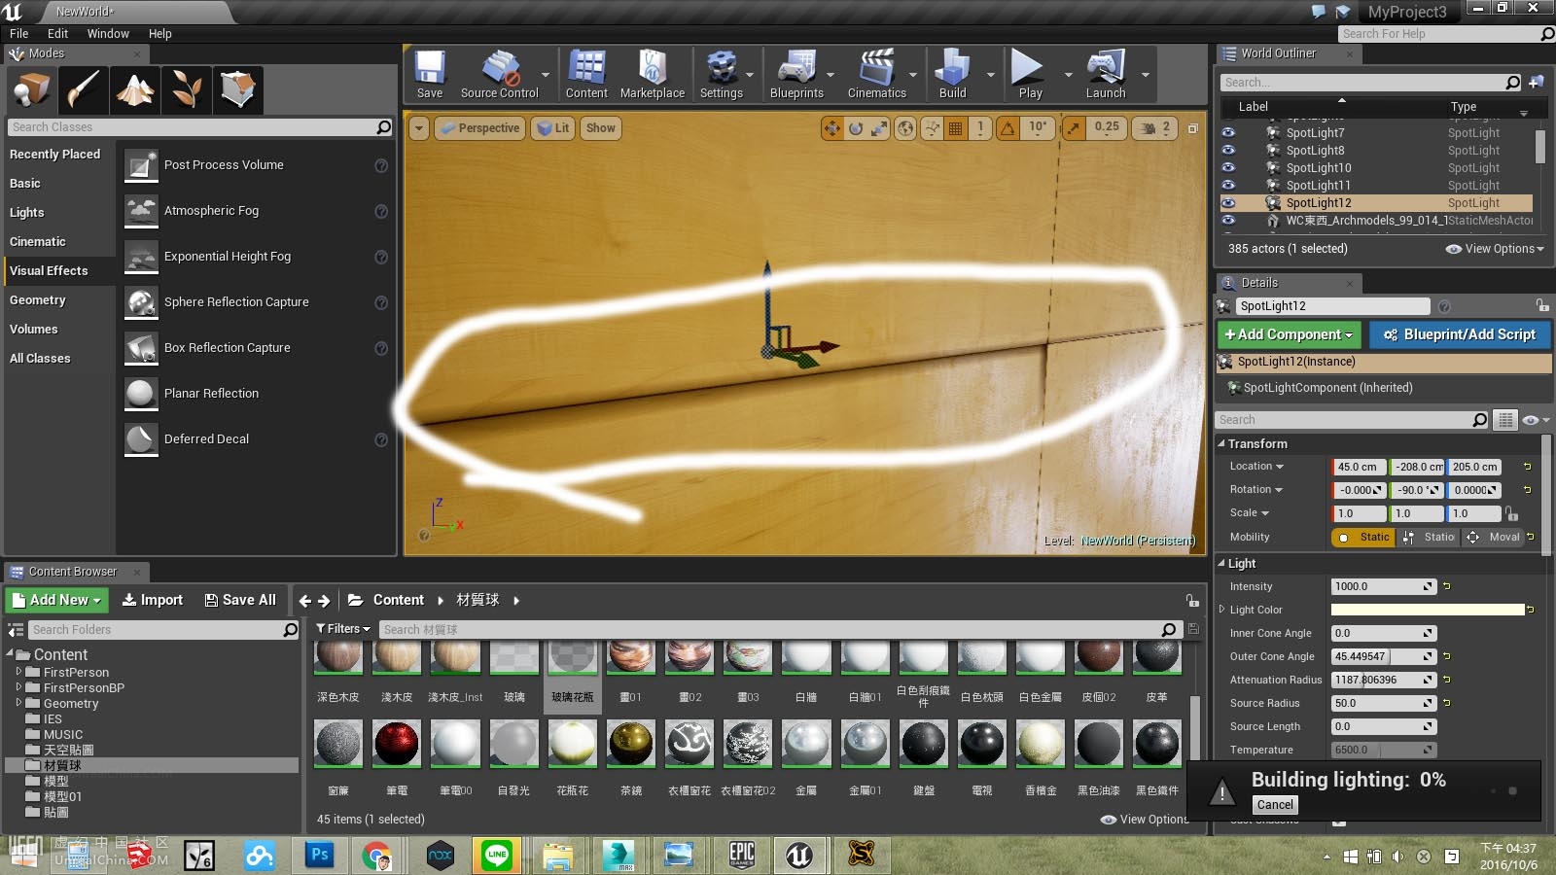Image resolution: width=1556 pixels, height=875 pixels.
Task: Open the File menu
Action: click(x=19, y=33)
